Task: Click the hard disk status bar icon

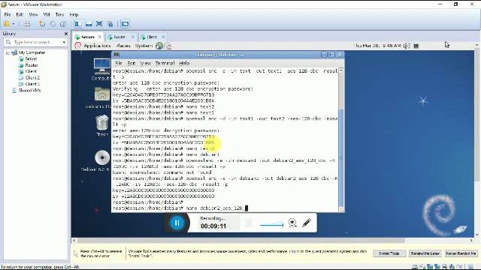Action: (x=414, y=267)
